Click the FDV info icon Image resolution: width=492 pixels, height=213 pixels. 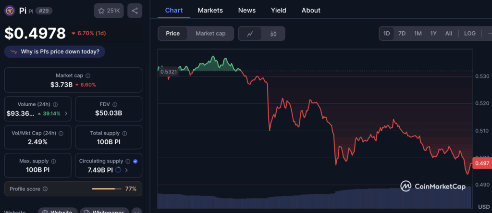pyautogui.click(x=115, y=104)
